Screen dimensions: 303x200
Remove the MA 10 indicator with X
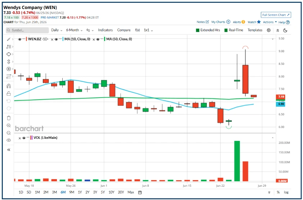(52, 40)
